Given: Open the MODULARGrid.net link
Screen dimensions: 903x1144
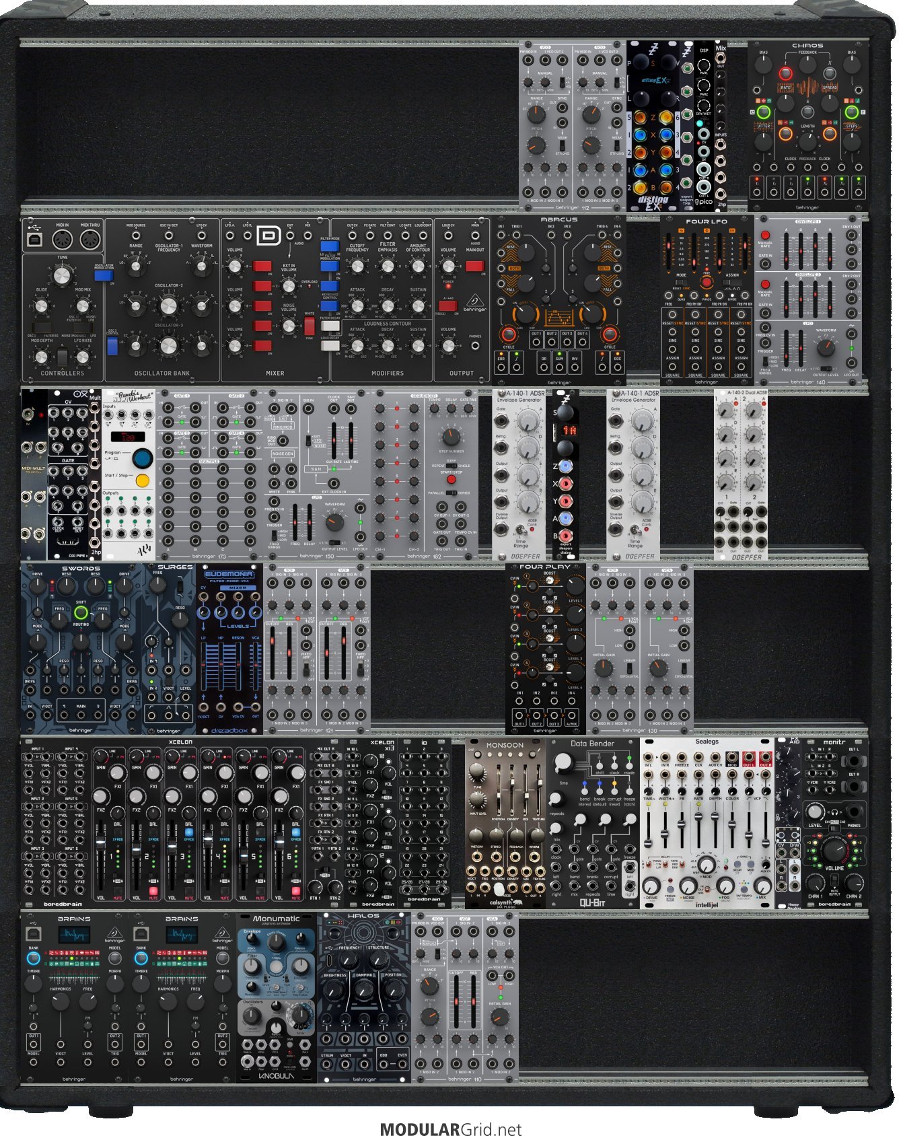Looking at the screenshot, I should pos(451,1129).
